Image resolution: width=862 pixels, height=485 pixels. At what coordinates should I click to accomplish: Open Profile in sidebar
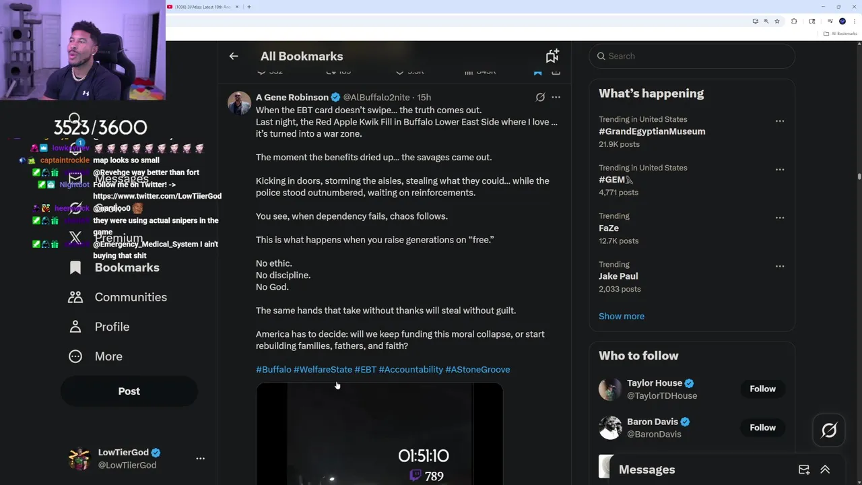pyautogui.click(x=99, y=327)
